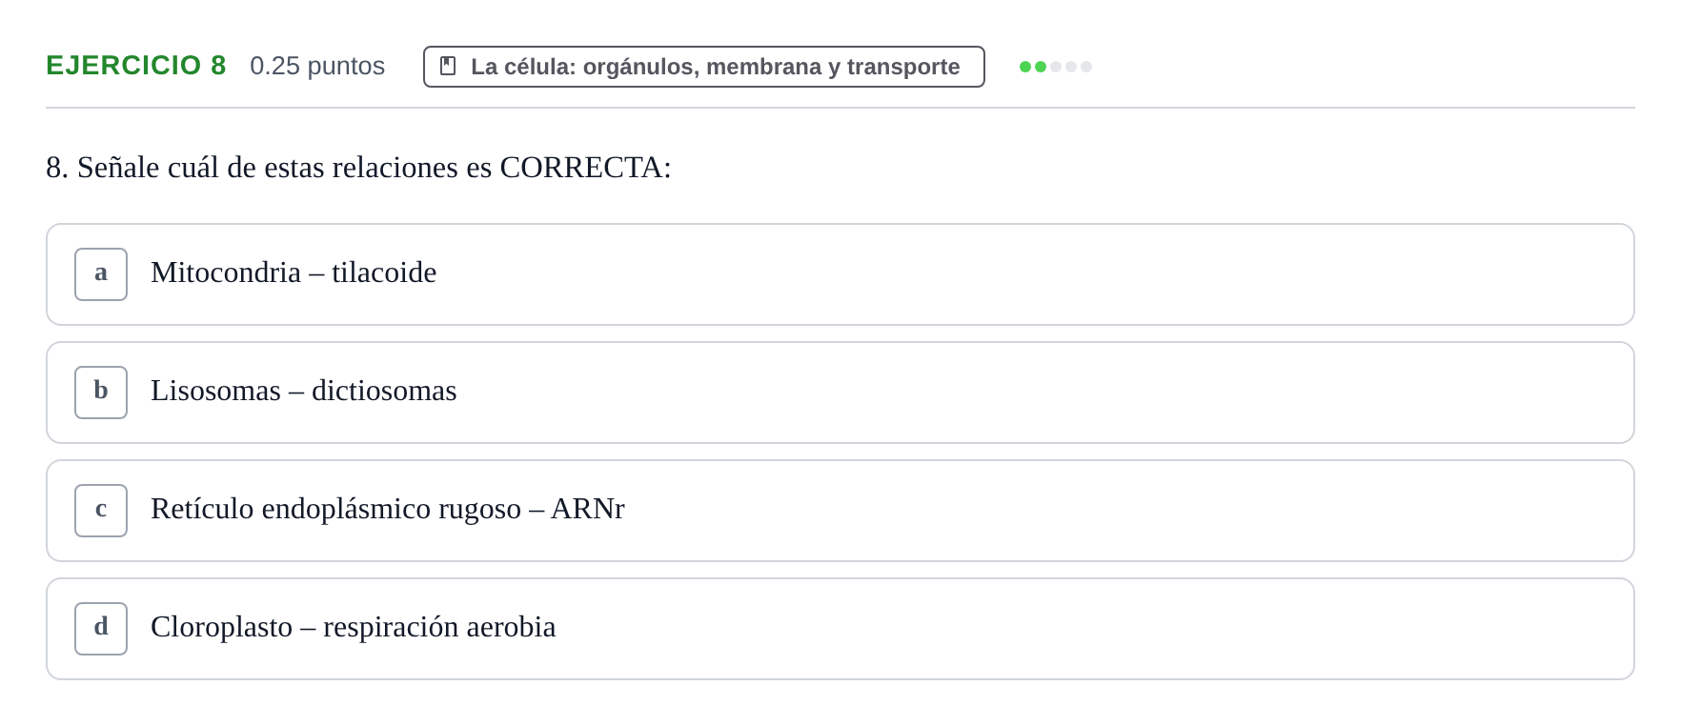The height and width of the screenshot is (726, 1681).
Task: Select the letter b option box
Action: tap(101, 393)
